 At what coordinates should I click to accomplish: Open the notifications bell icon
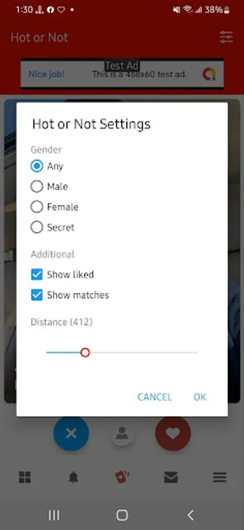[x=73, y=477]
